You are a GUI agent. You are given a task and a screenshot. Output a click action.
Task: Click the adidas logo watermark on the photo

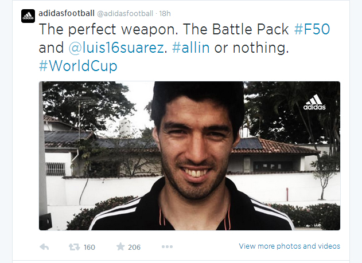pyautogui.click(x=314, y=102)
